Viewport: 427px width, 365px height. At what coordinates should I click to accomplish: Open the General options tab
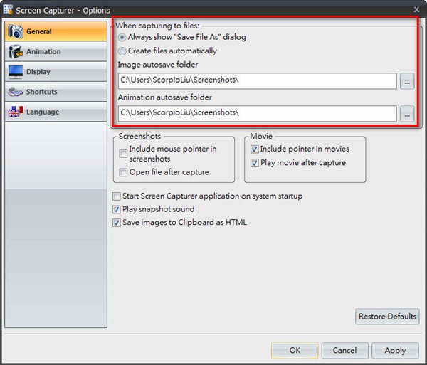56,31
